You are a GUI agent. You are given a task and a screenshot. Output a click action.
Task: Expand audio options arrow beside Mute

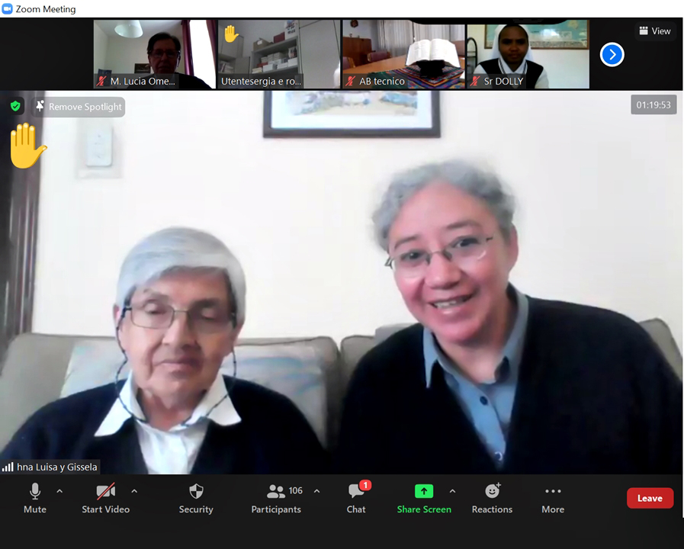(59, 491)
